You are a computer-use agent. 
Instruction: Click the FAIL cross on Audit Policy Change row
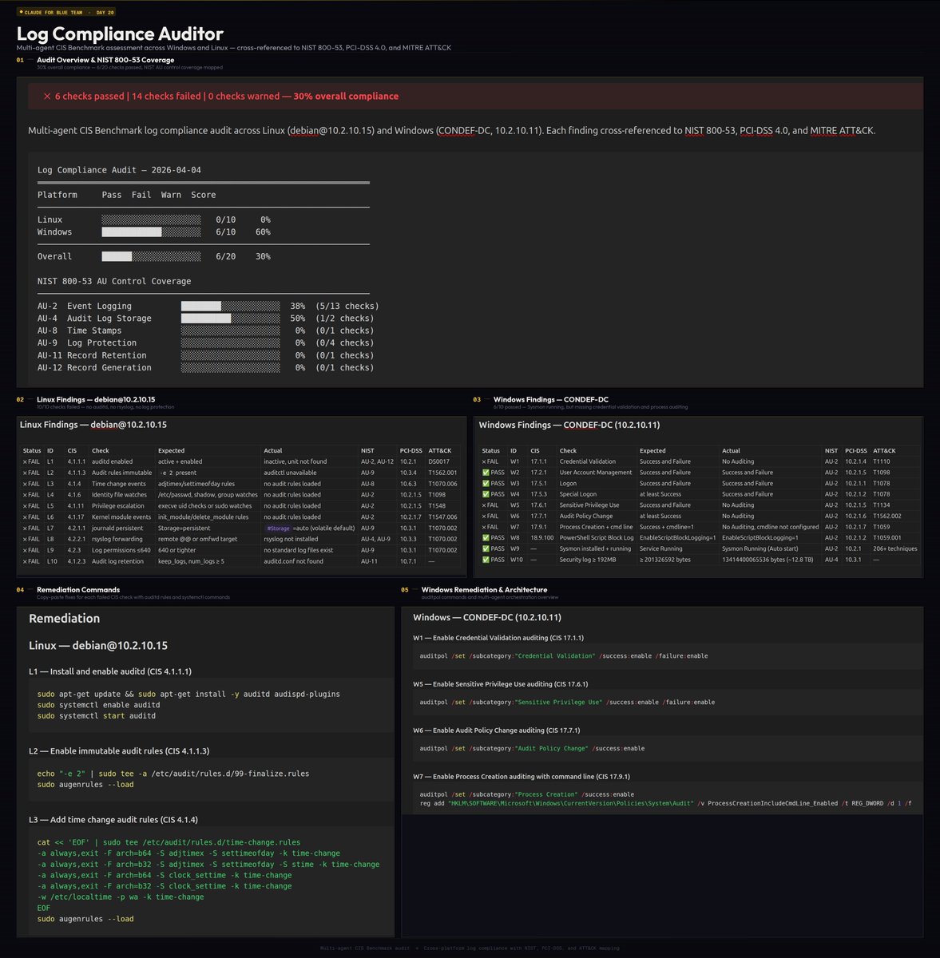pos(485,516)
